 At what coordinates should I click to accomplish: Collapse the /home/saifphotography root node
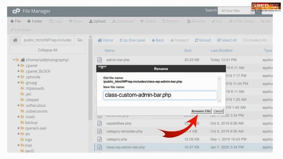click(x=14, y=60)
